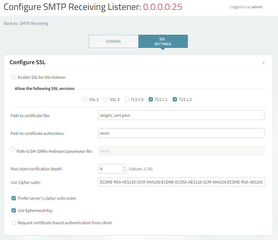Check the SSL 2 version box
The image size is (278, 240).
[x=85, y=99]
